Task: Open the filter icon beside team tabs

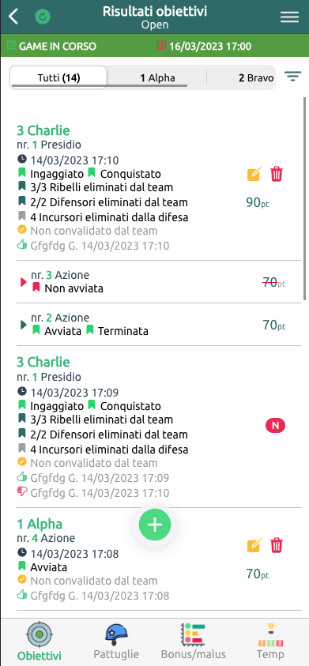Action: [x=293, y=77]
